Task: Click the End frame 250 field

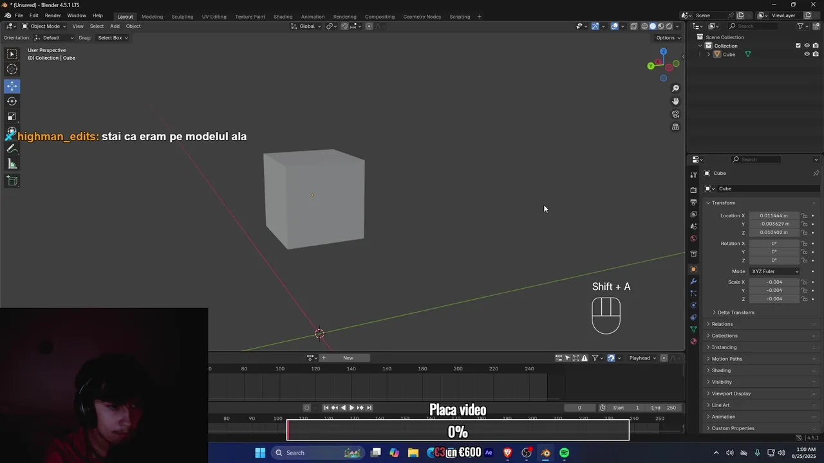Action: [665, 408]
